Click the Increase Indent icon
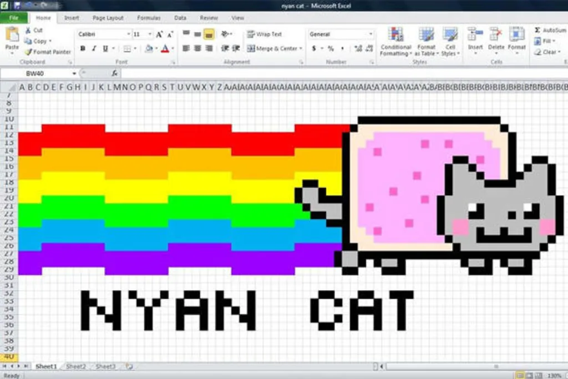Viewport: 568px width, 379px height. (x=236, y=48)
